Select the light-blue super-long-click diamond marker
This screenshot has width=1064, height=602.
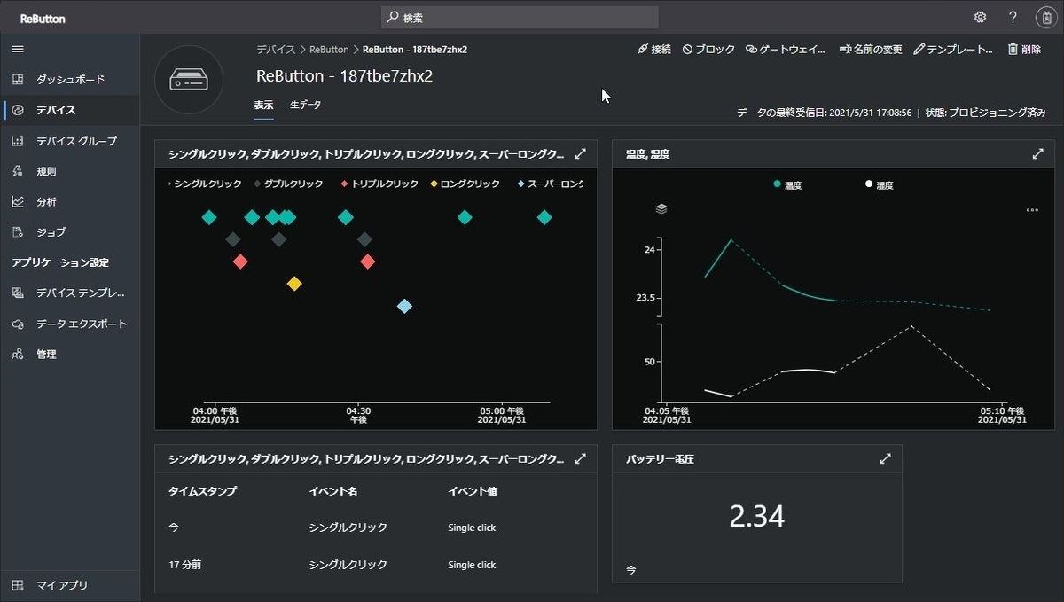[x=404, y=306]
